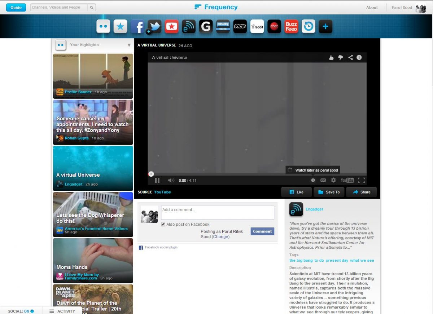Image resolution: width=433 pixels, height=314 pixels.
Task: Open the Save To menu
Action: 329,192
